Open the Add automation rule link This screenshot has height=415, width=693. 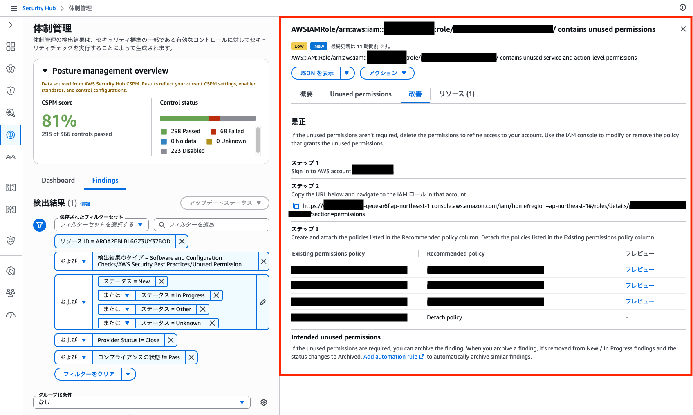(x=394, y=357)
